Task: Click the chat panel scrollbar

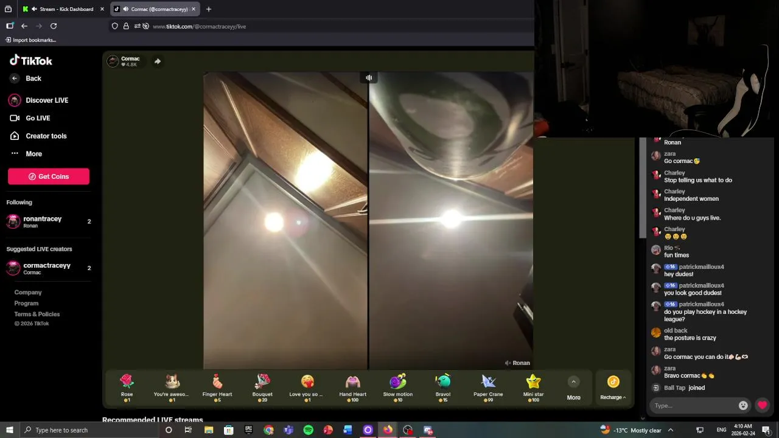Action: click(643, 189)
